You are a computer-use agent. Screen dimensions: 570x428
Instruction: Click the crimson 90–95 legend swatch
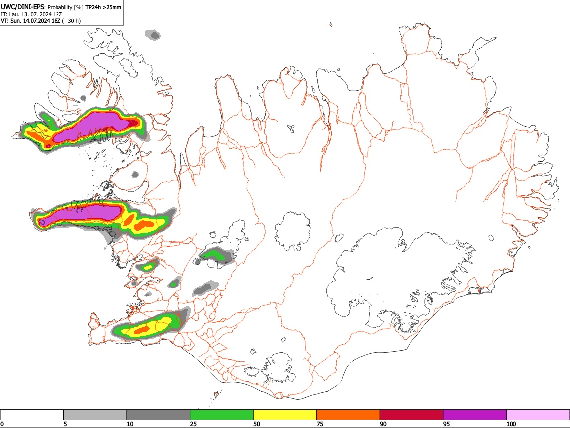411,415
